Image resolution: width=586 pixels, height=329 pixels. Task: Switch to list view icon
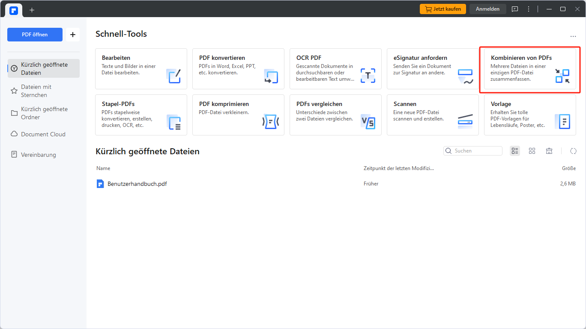515,151
